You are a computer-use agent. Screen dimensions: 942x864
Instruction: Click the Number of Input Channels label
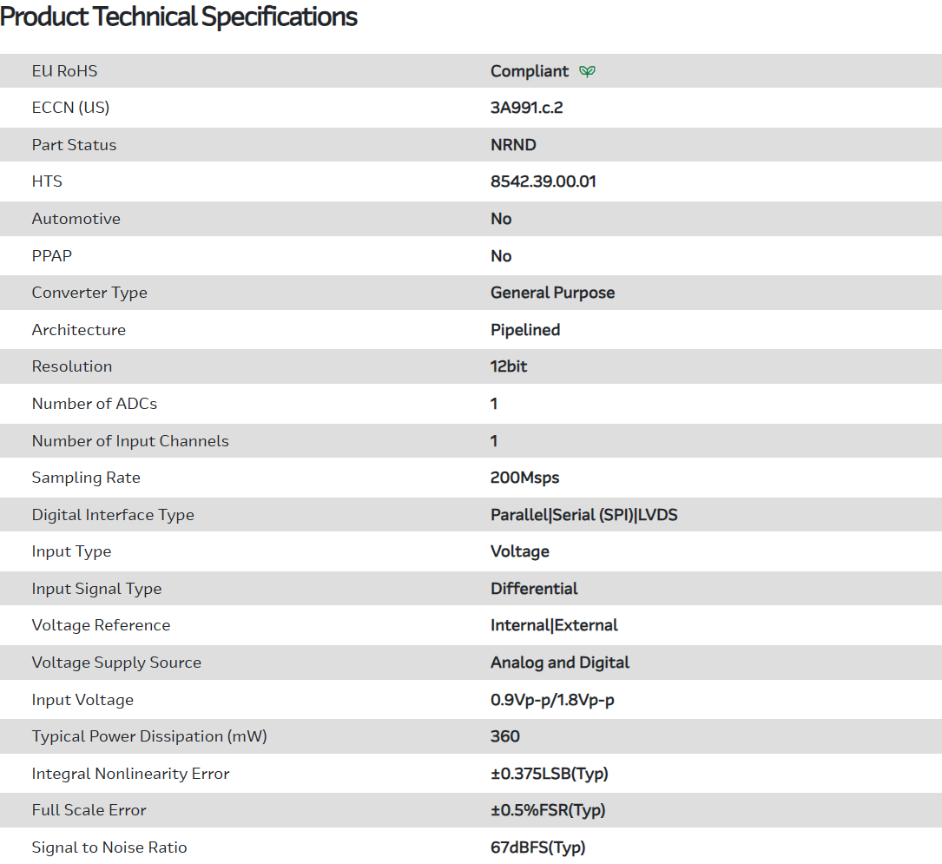[x=130, y=441]
